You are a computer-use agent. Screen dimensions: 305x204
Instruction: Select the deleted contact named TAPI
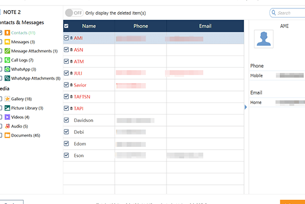point(79,108)
